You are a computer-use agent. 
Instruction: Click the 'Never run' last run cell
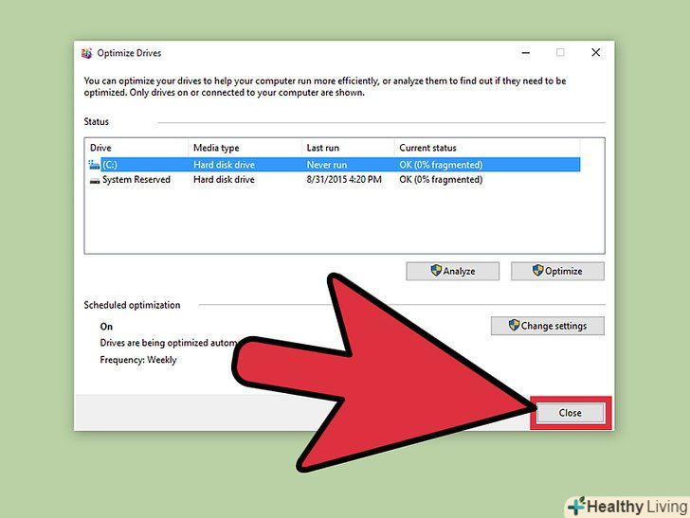pos(327,165)
